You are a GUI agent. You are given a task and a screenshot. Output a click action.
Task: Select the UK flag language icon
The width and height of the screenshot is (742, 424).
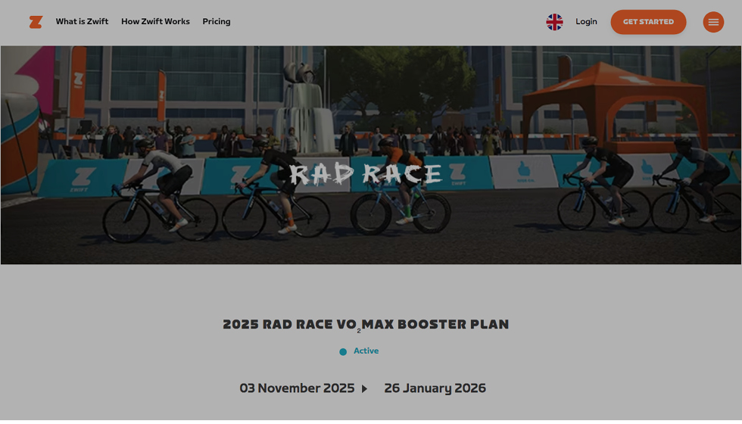[554, 22]
